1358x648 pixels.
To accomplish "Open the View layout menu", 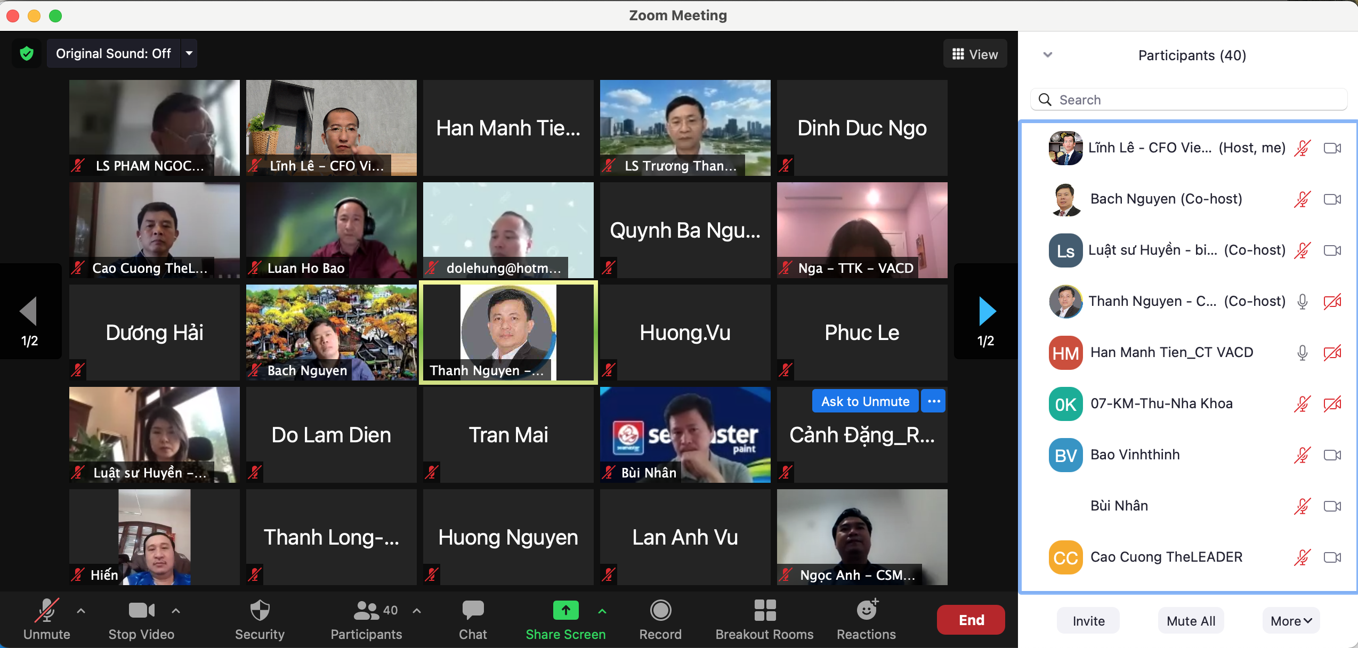I will 975,54.
